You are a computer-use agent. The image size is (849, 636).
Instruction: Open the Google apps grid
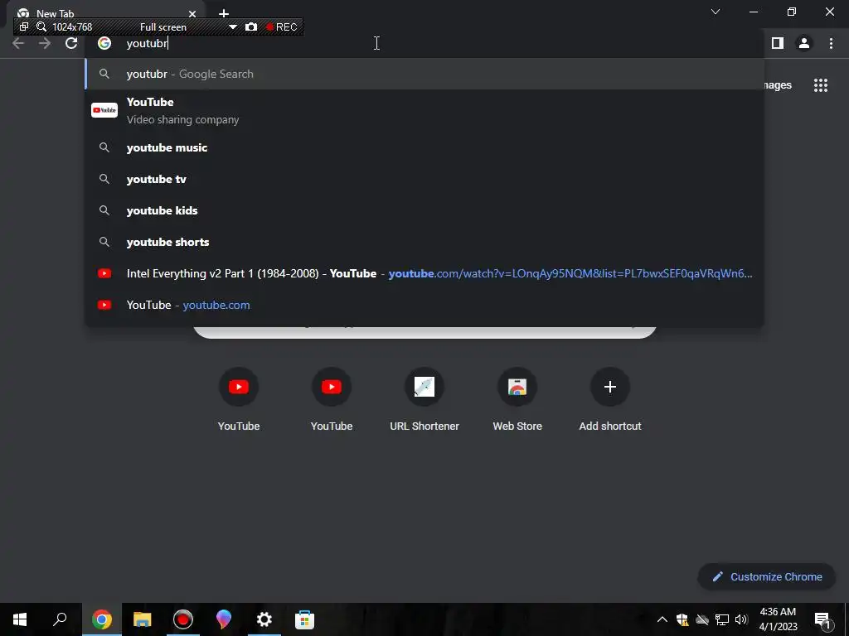tap(821, 85)
